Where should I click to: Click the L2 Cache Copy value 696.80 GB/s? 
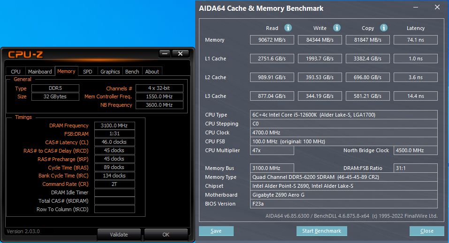(368, 77)
